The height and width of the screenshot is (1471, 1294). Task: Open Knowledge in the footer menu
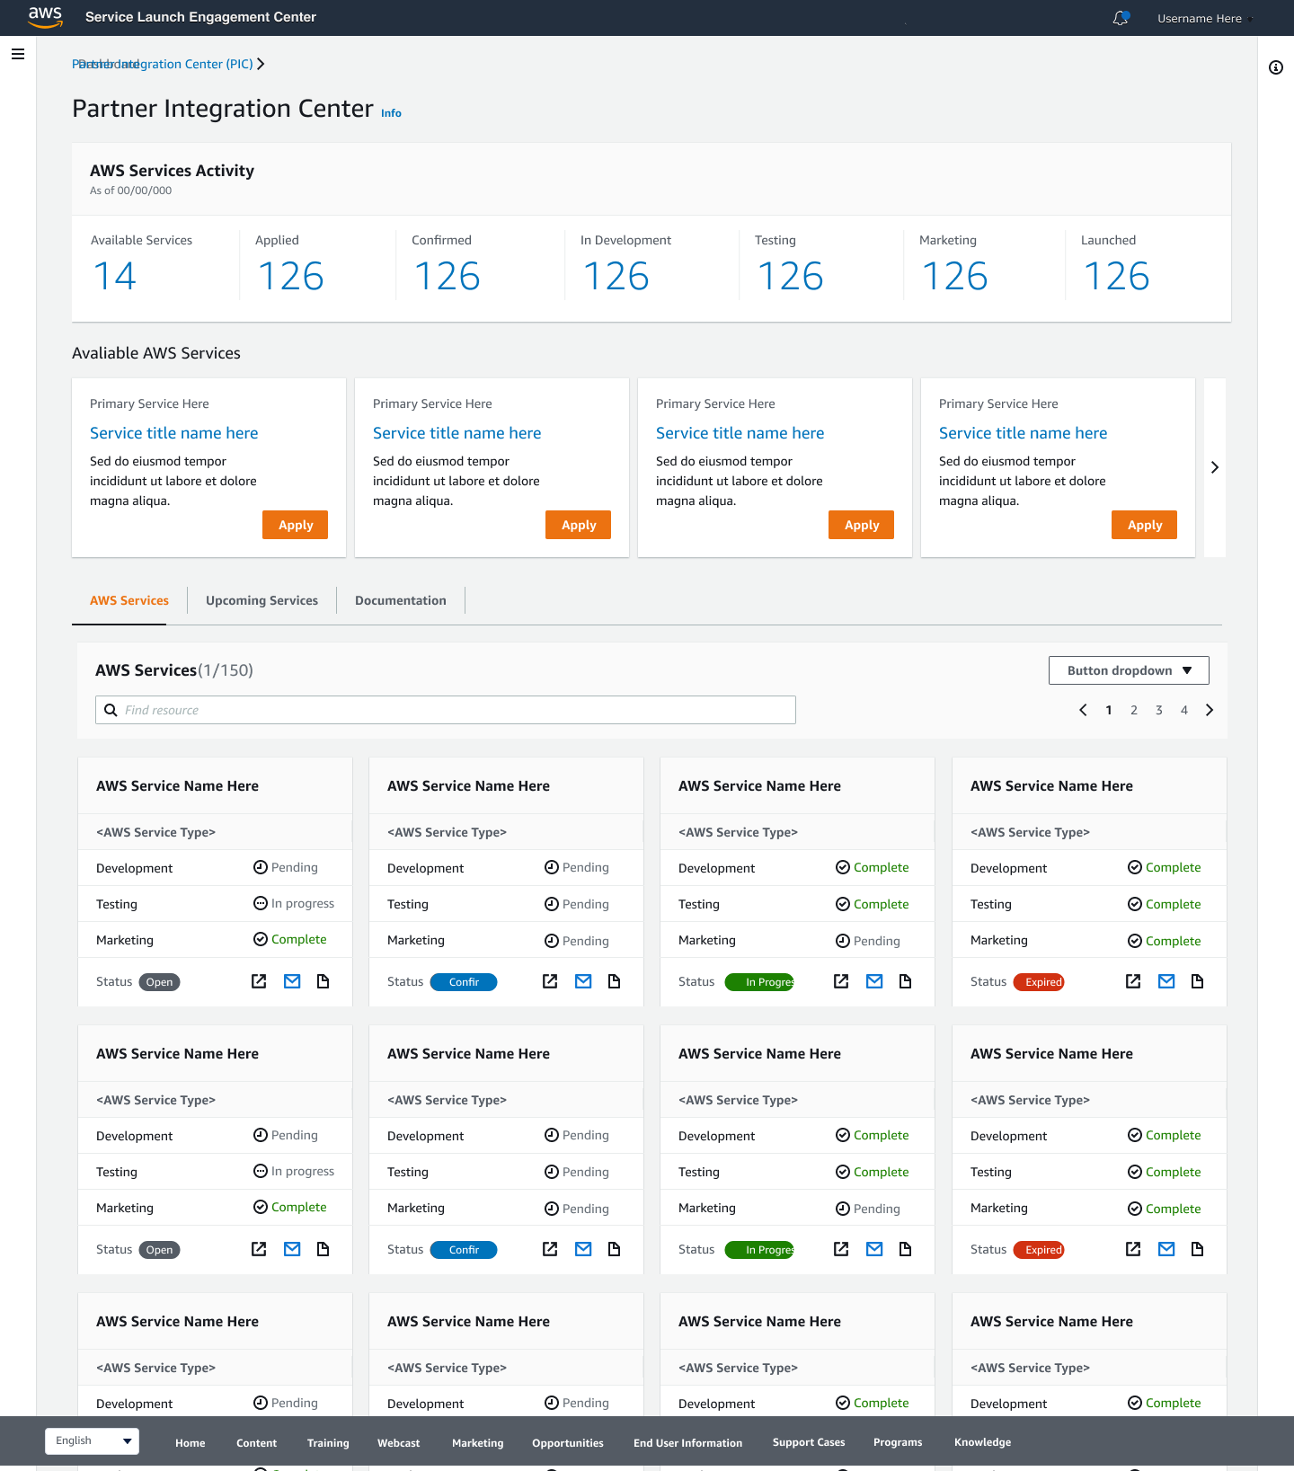[982, 1442]
